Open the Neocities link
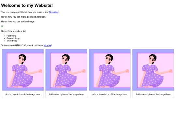Screen dimensions: 176x132 [54, 12]
